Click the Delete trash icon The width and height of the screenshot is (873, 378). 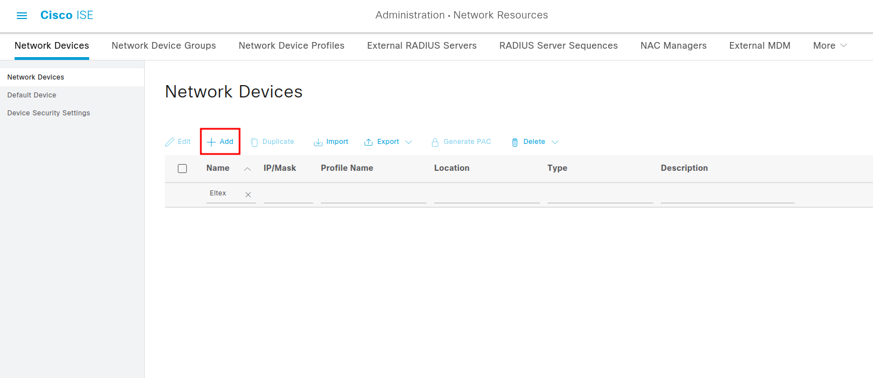(x=514, y=142)
